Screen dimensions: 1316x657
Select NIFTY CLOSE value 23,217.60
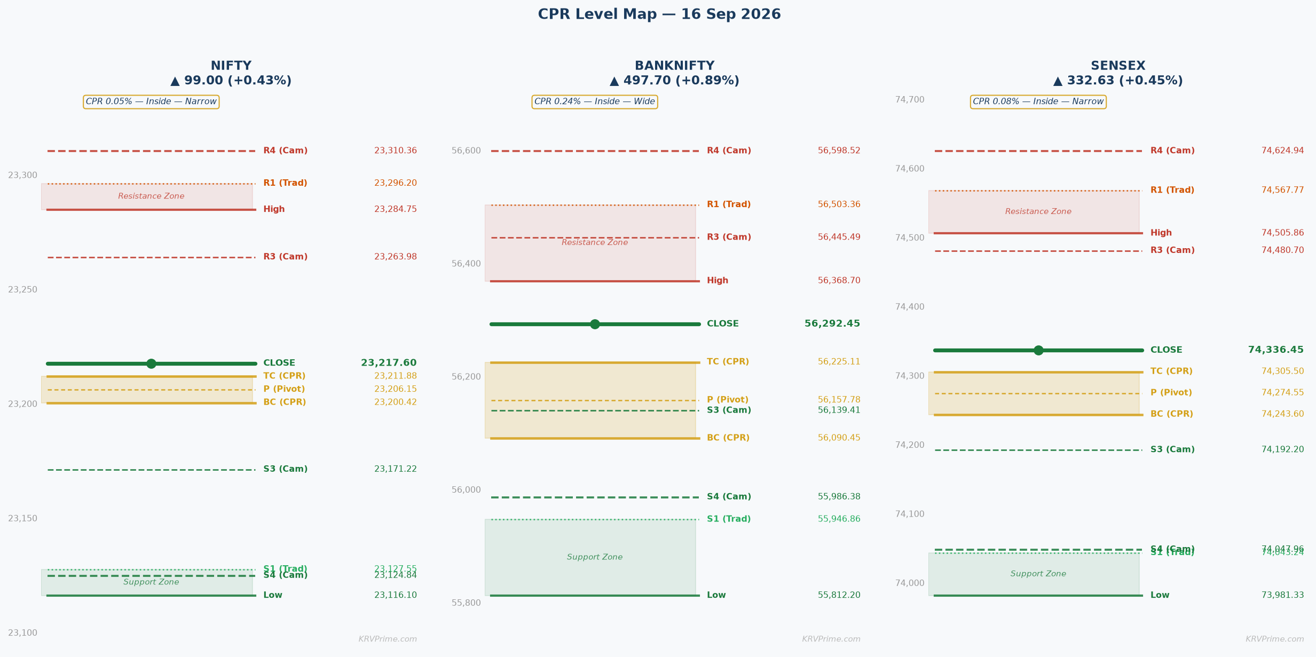(x=389, y=363)
